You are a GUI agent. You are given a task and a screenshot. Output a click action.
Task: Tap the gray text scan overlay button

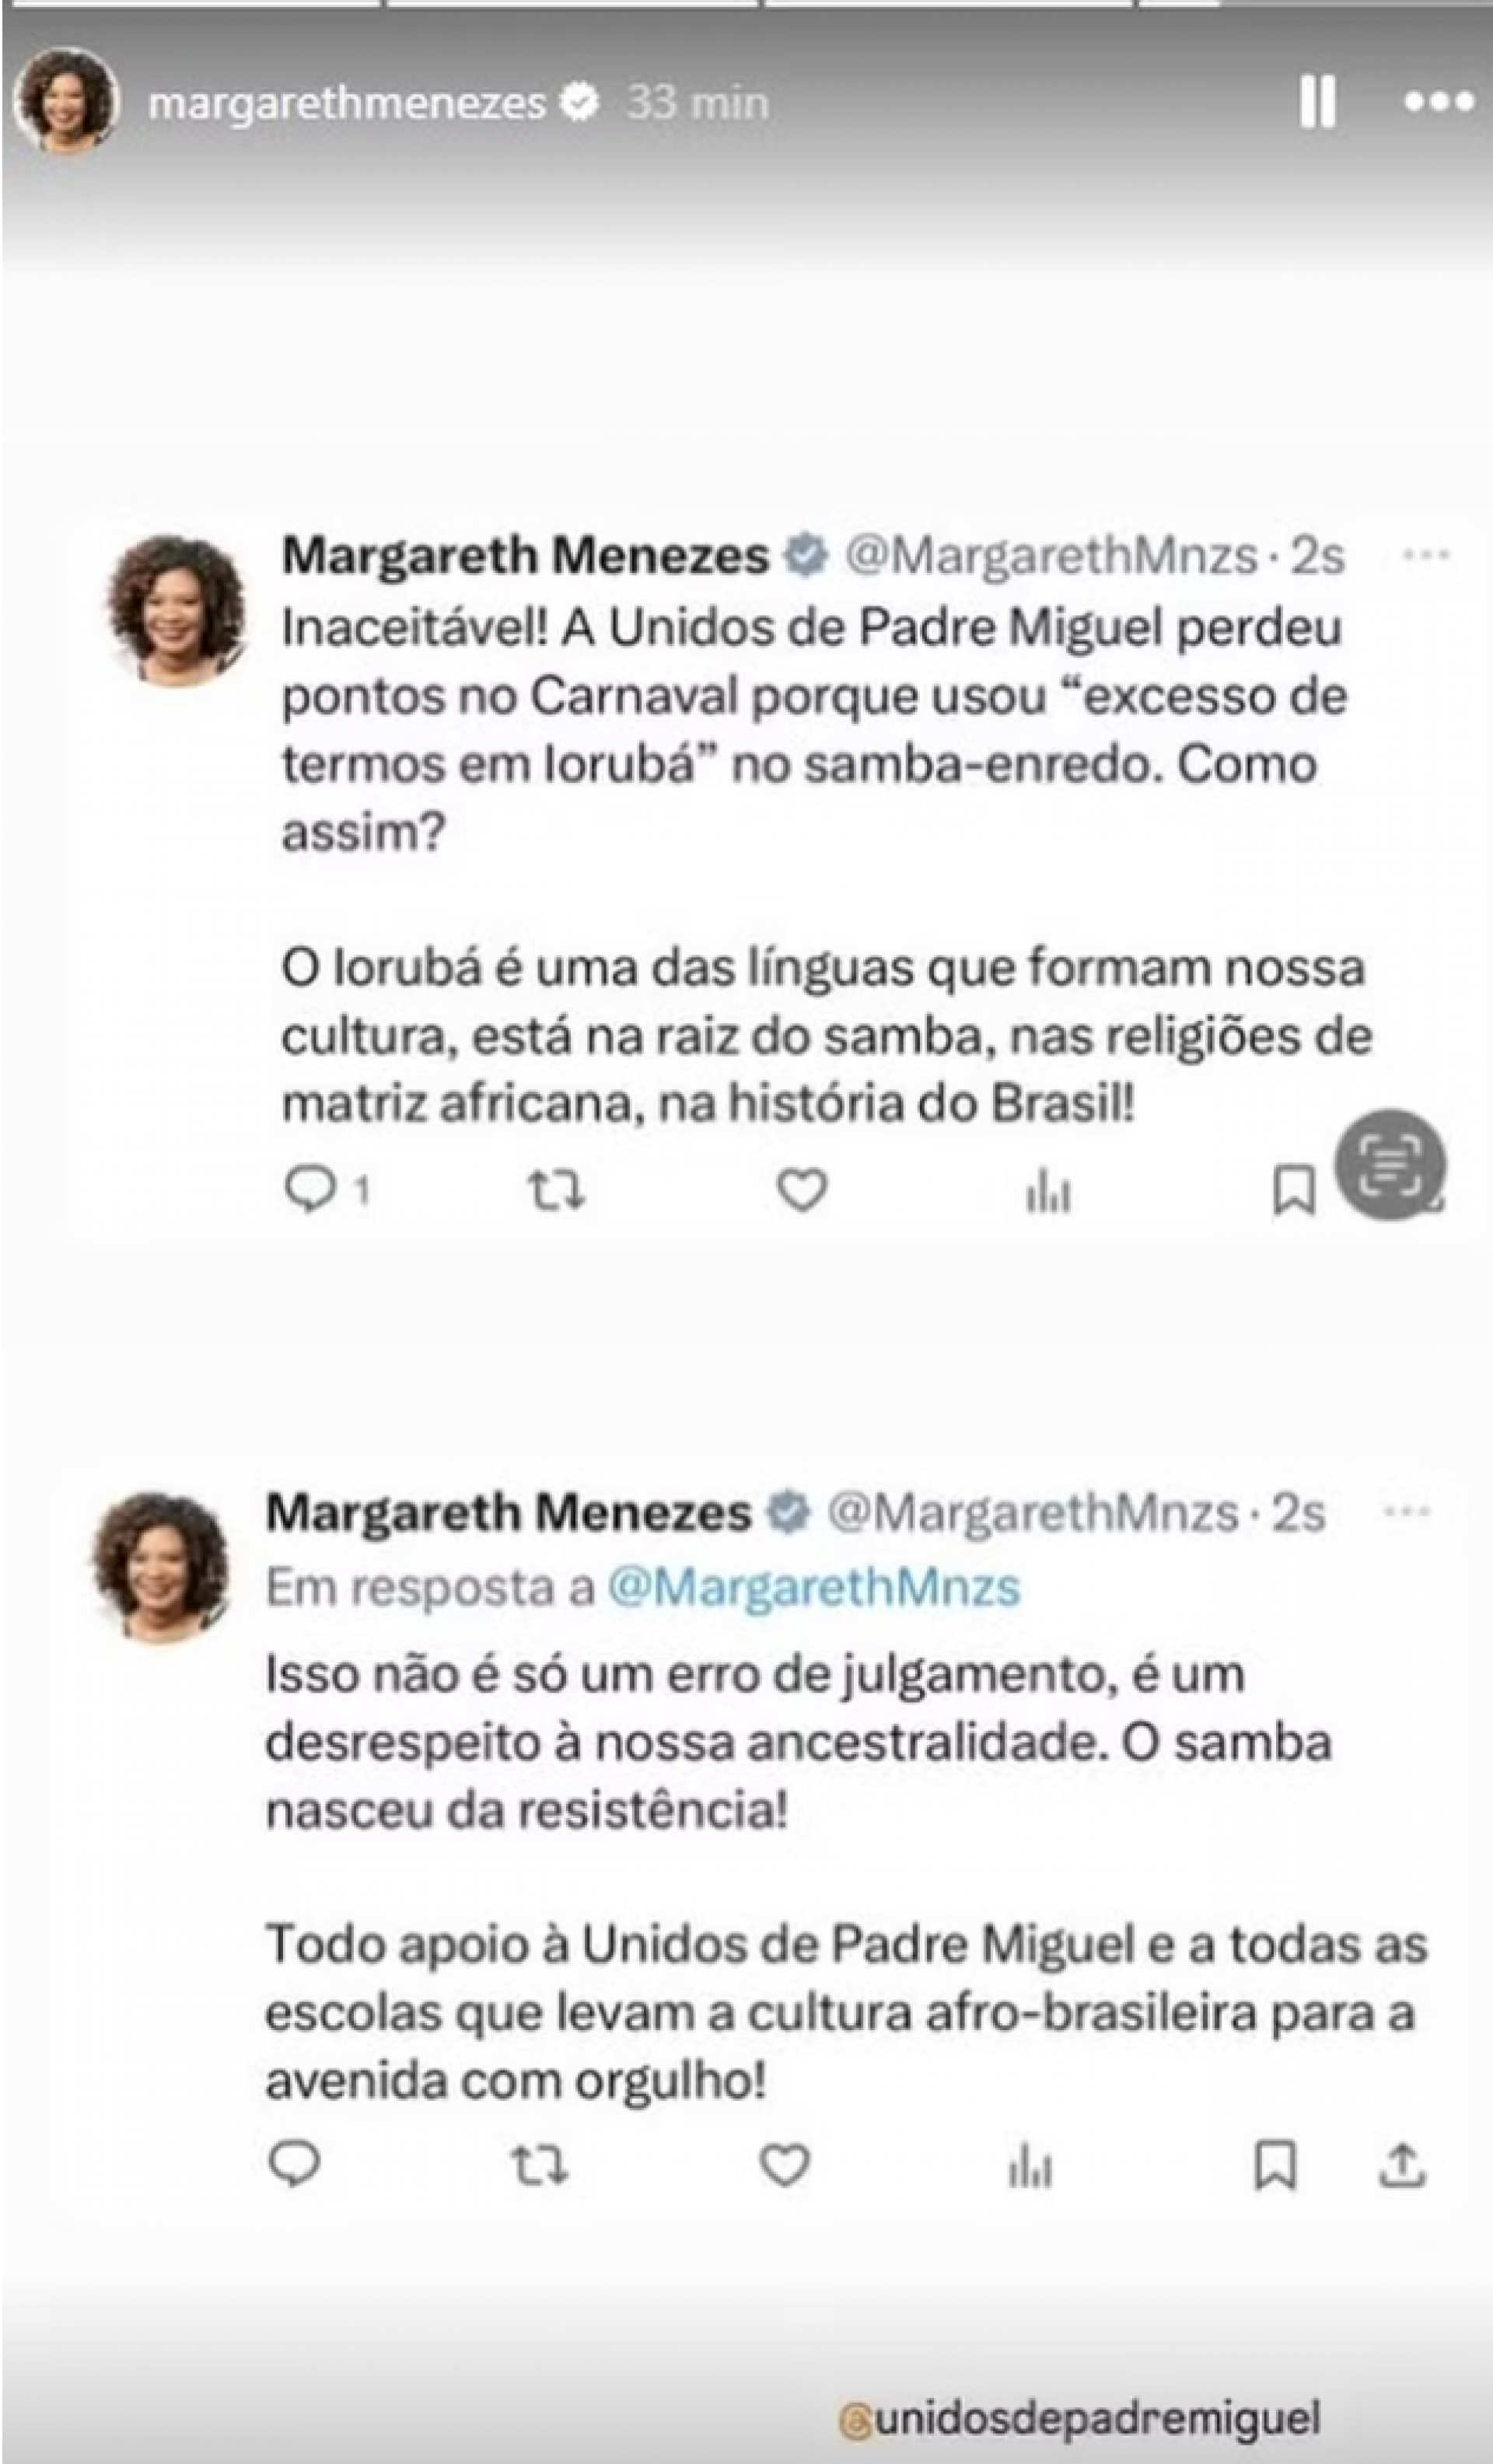[1391, 1165]
